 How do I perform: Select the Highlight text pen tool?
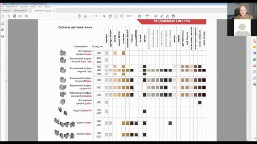162,16
